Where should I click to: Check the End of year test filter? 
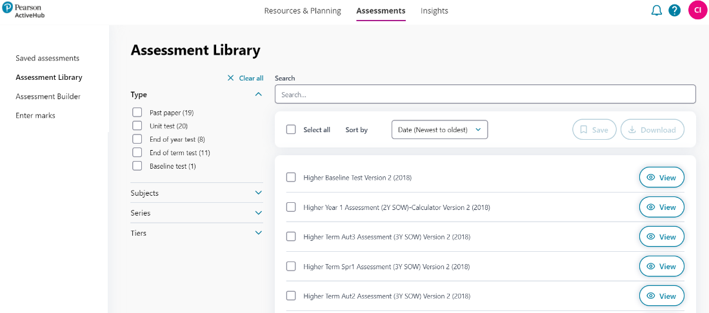point(137,139)
